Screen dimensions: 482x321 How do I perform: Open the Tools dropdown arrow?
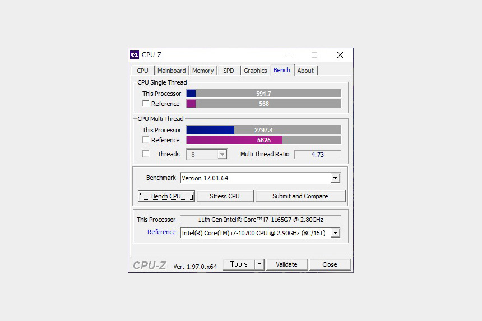pos(259,264)
